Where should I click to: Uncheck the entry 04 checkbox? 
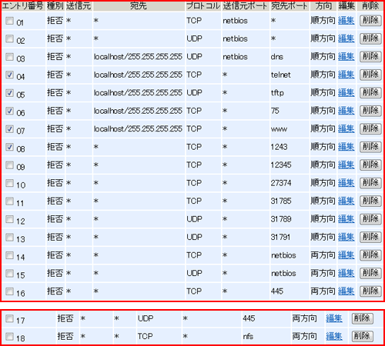click(x=9, y=75)
